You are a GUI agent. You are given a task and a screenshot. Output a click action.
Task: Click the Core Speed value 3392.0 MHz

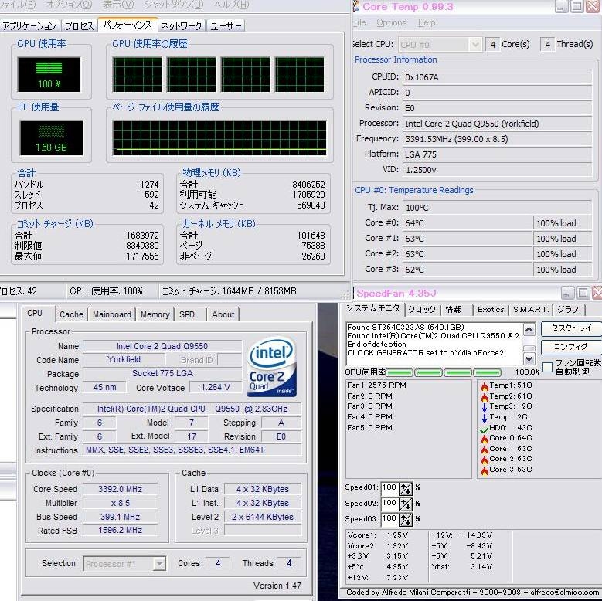point(121,489)
